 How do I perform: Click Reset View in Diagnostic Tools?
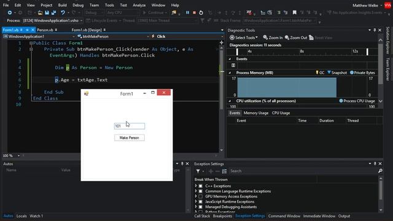point(321,37)
